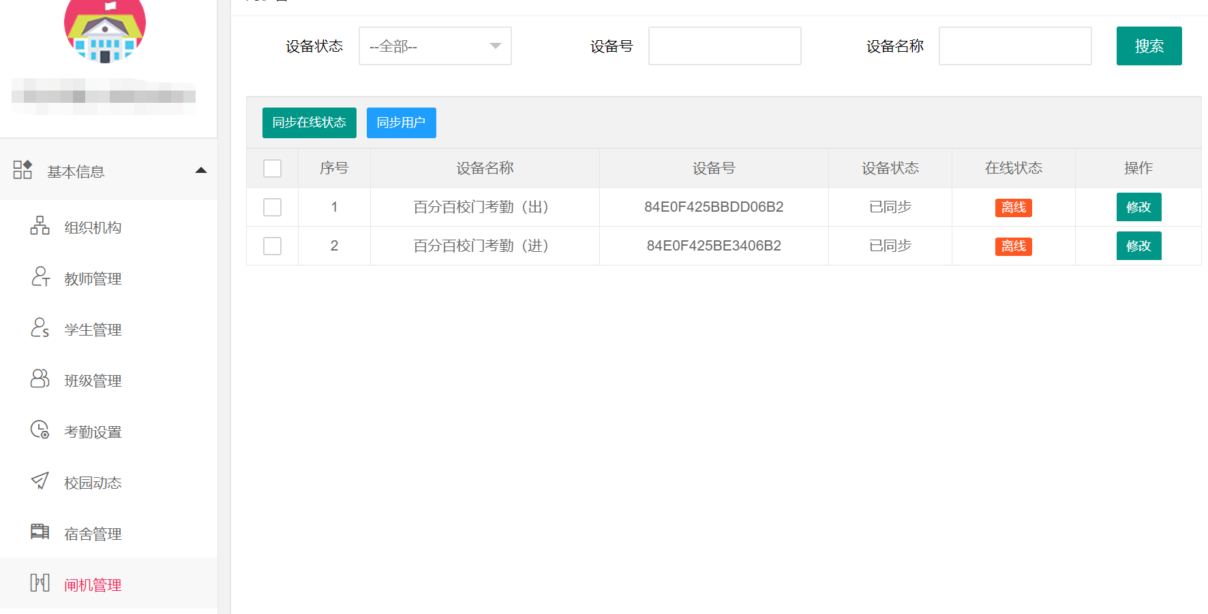The height and width of the screenshot is (614, 1208).
Task: Click the blue 同步用户 button
Action: tap(401, 123)
